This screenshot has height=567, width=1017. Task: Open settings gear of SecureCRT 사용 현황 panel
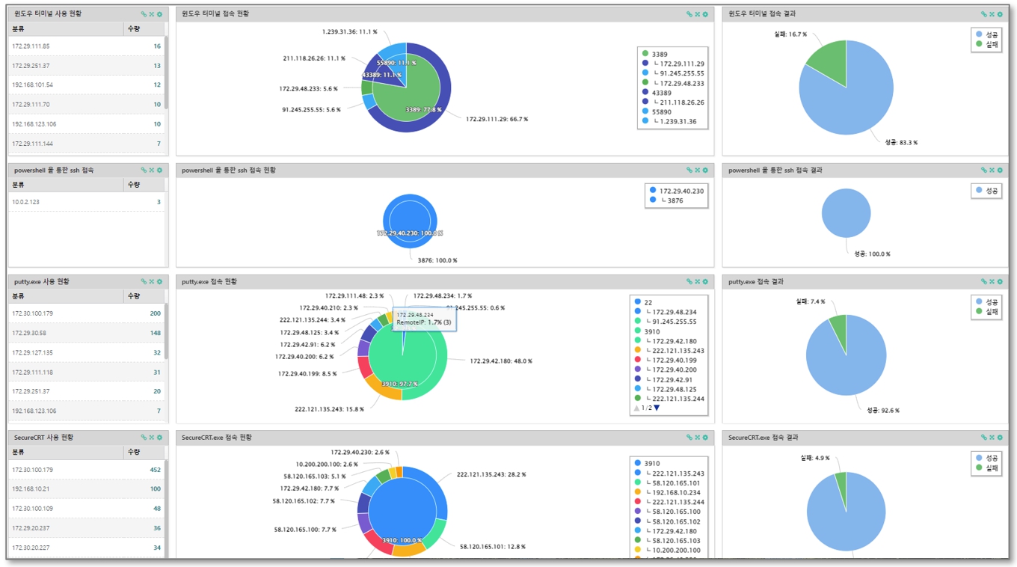point(159,438)
